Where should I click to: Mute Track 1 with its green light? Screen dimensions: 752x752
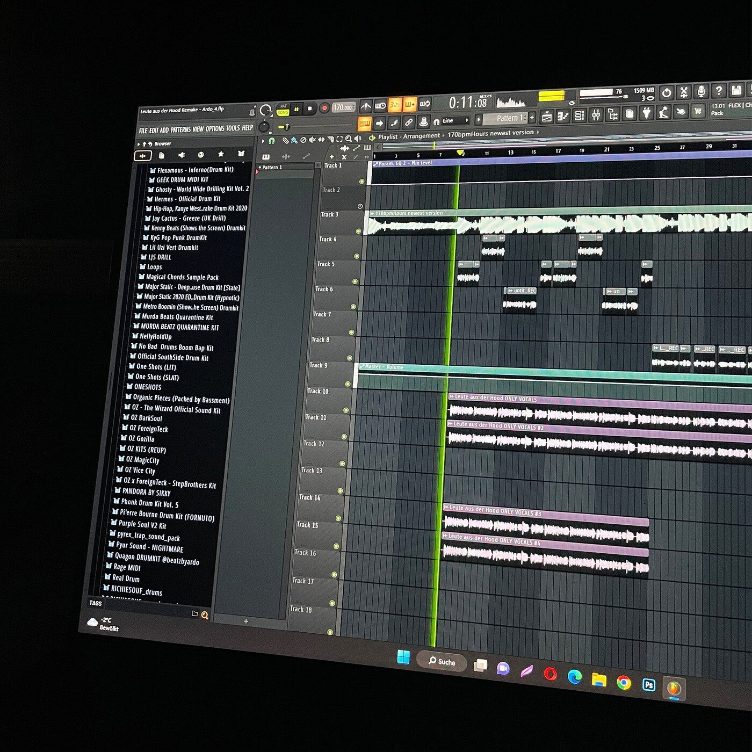coord(362,182)
